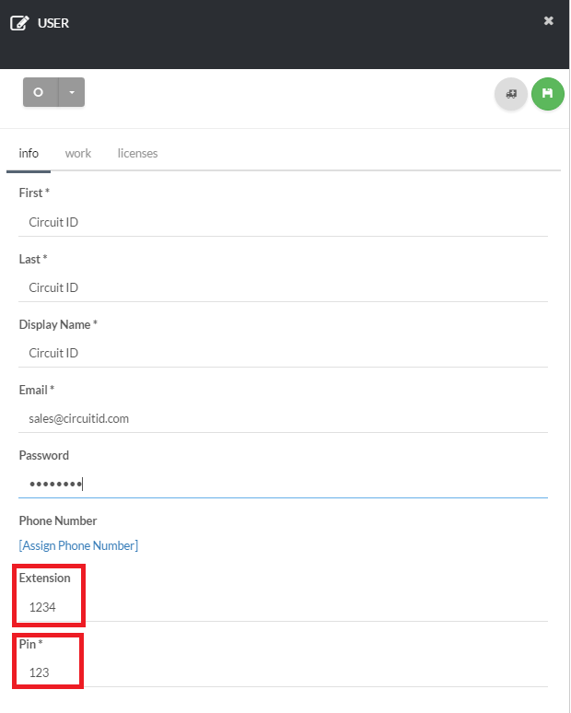Click the USER title in the header

tap(53, 22)
